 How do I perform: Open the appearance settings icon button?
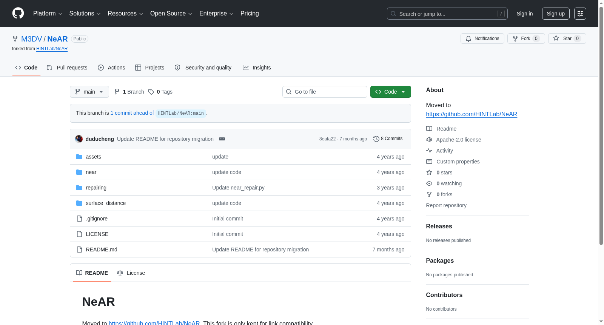pos(580,14)
